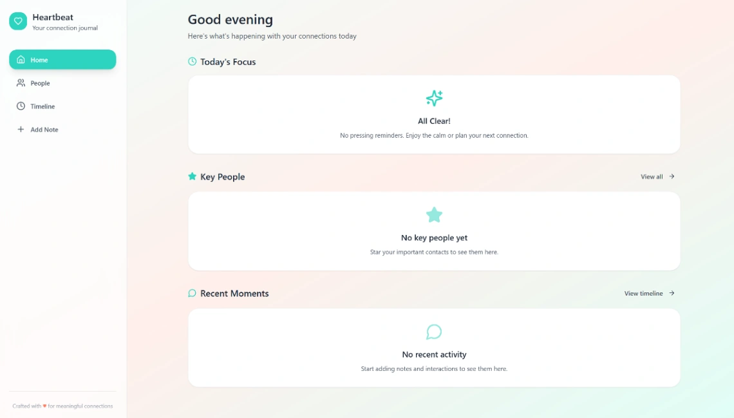The width and height of the screenshot is (734, 418).
Task: Click the star icon beside Key People heading
Action: (x=192, y=176)
